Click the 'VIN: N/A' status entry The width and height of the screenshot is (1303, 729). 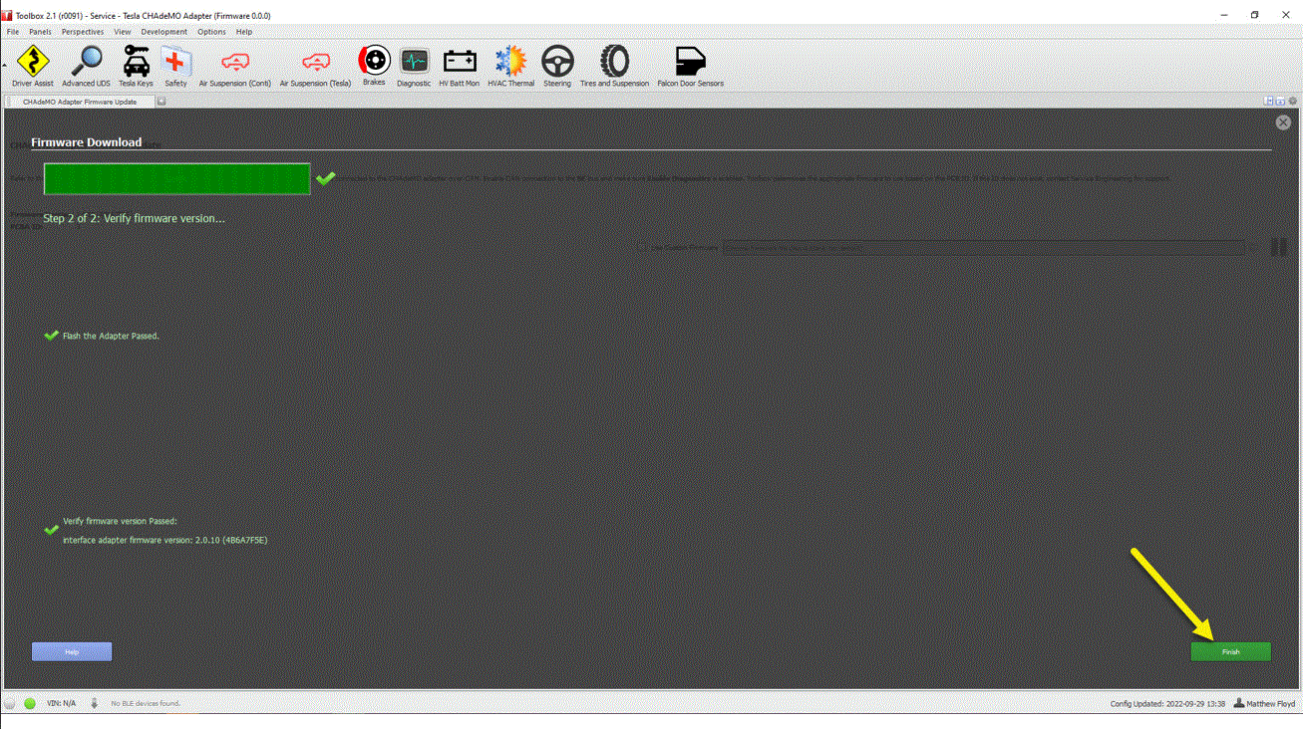[x=61, y=703]
